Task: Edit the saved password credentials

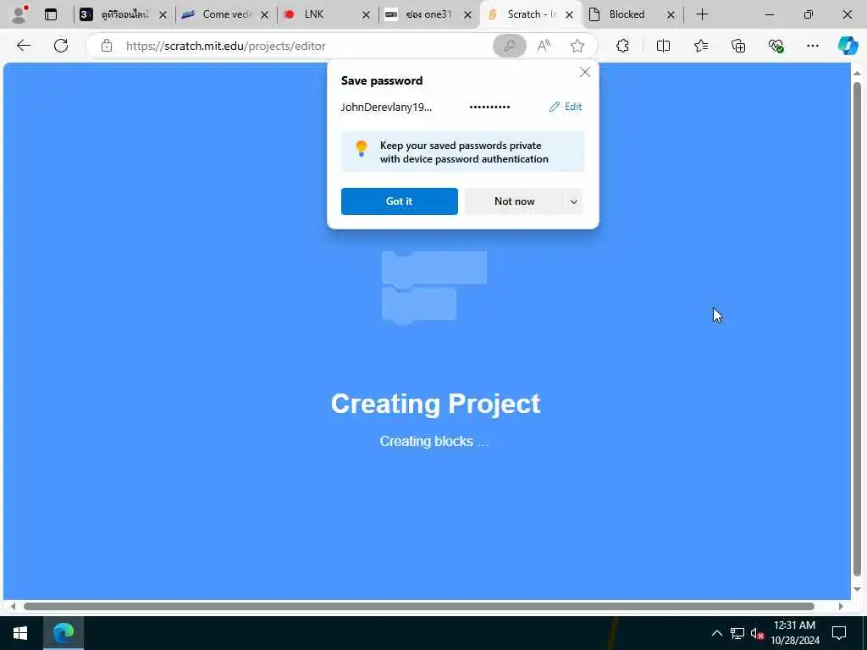Action: 566,107
